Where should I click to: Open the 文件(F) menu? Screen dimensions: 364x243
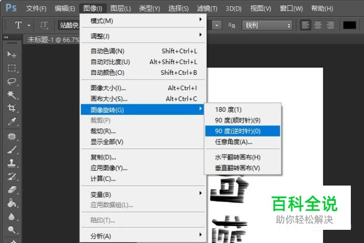click(36, 8)
